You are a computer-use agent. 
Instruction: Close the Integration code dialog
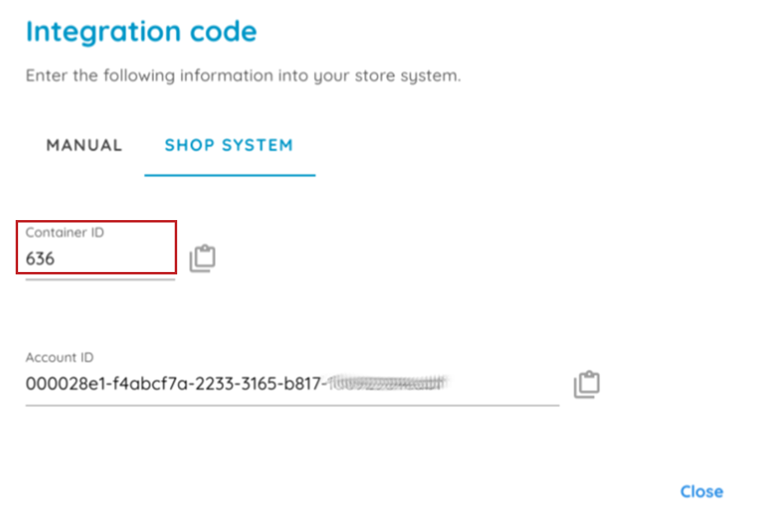[701, 492]
